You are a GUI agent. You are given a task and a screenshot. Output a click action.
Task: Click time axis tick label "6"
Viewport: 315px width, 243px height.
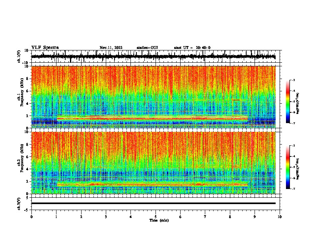tap(181, 217)
